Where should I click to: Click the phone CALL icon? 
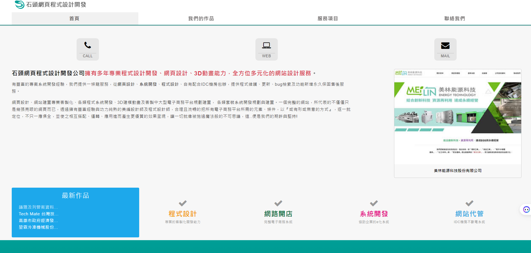pyautogui.click(x=87, y=46)
